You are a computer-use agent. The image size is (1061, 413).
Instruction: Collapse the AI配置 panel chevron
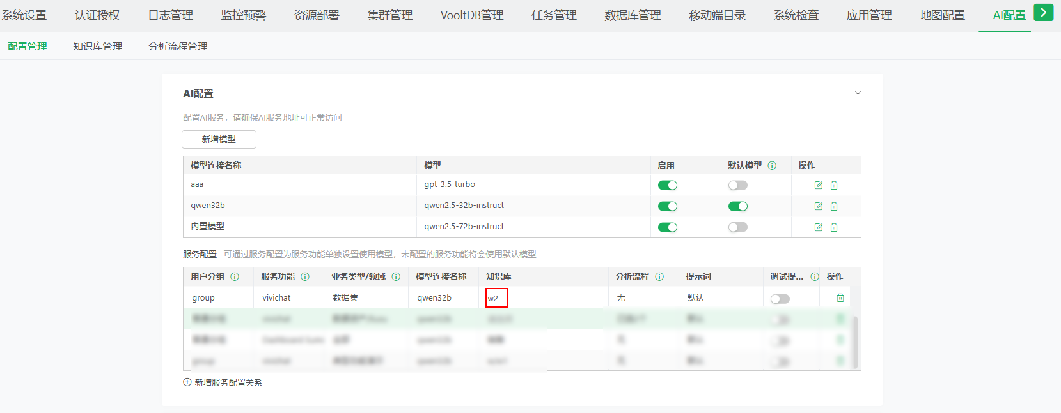point(858,93)
